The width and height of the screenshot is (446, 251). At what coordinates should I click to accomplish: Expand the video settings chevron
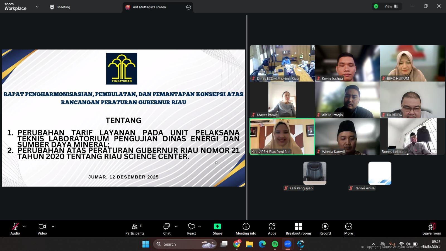click(53, 226)
